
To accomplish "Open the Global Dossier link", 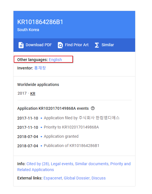I will 77,178.
